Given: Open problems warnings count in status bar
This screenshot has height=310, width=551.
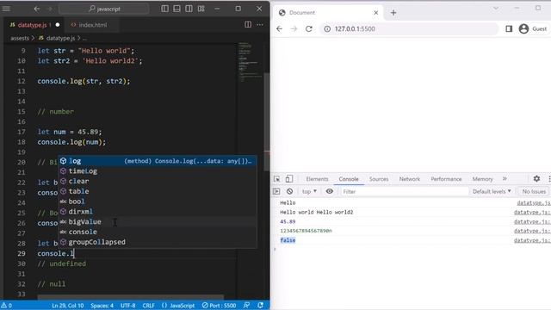Looking at the screenshot, I should click(7, 306).
